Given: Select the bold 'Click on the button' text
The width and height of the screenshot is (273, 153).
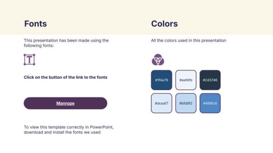Looking at the screenshot, I should pos(65,77).
